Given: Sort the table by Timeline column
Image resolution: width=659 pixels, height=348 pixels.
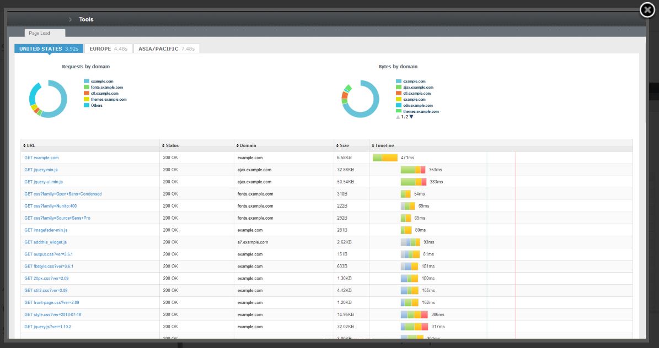Looking at the screenshot, I should tap(383, 146).
